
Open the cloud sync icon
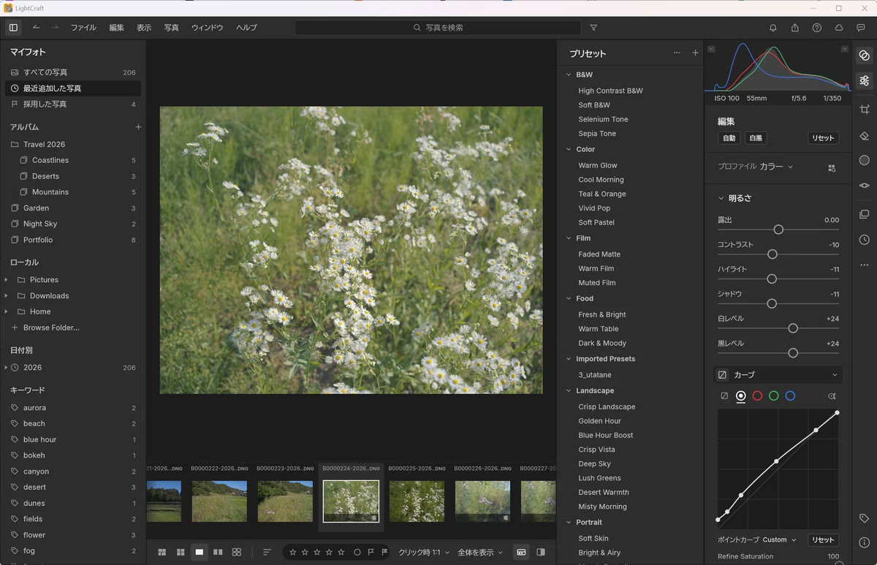tap(839, 28)
